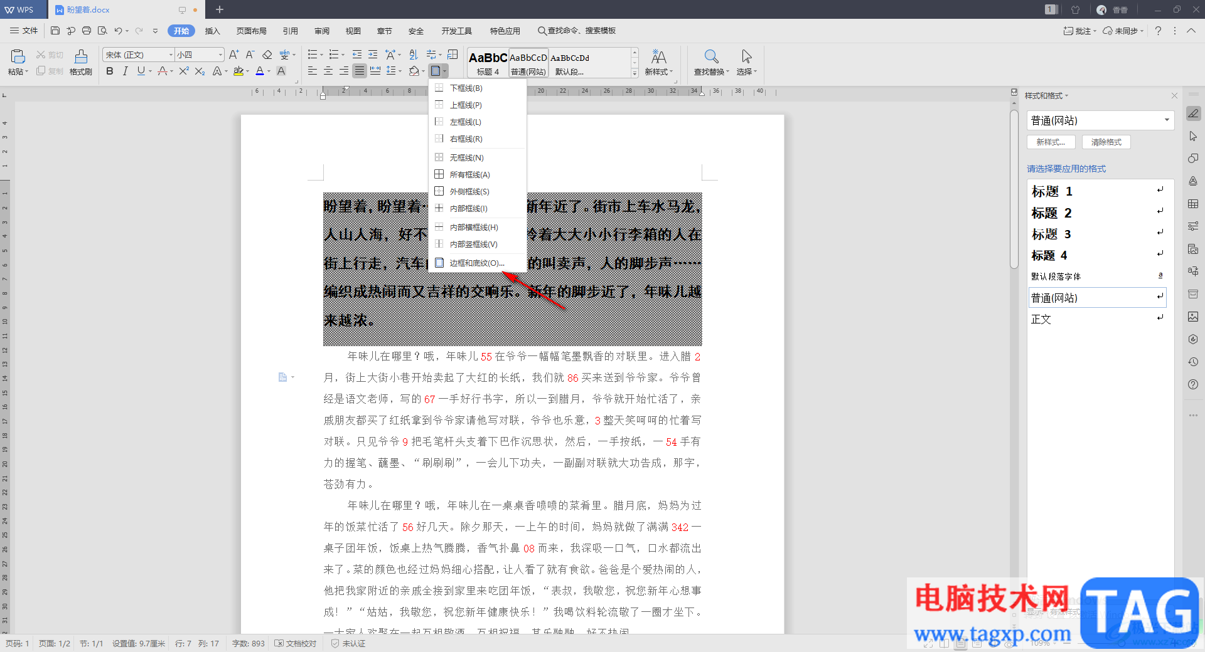Apply the 正文 style from list
Screen dimensions: 1205x652
pyautogui.click(x=1097, y=319)
